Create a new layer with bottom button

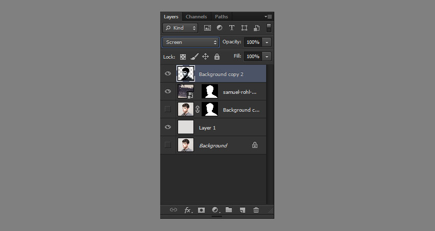(243, 210)
